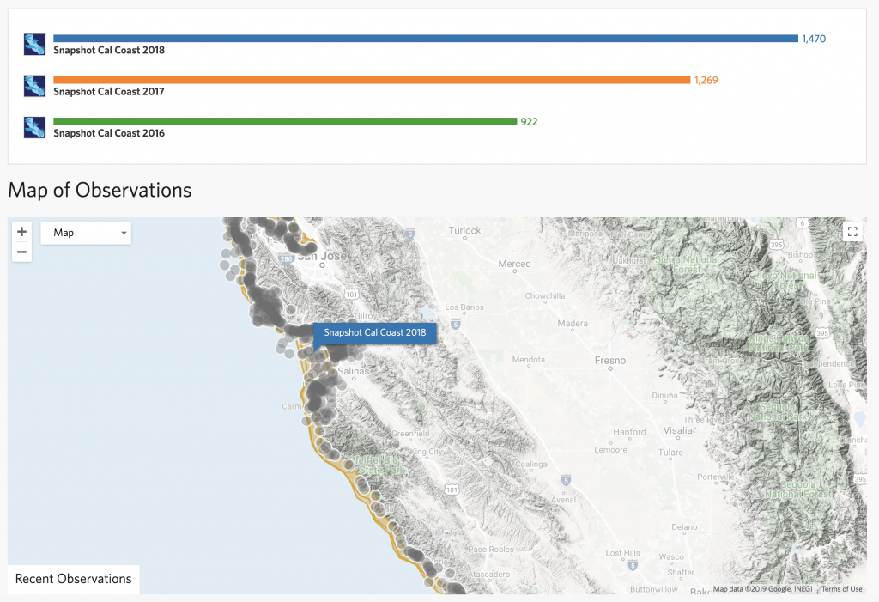Click the Snapshot Cal Coast 2017 project icon

coord(34,85)
